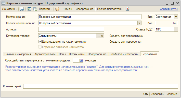Click into the Комментарий input field
This screenshot has width=181, height=98.
(100, 86)
